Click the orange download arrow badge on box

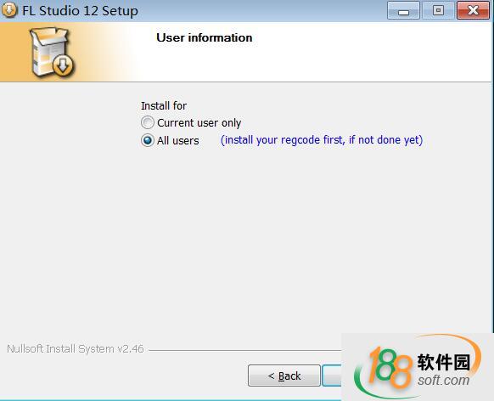tap(63, 65)
